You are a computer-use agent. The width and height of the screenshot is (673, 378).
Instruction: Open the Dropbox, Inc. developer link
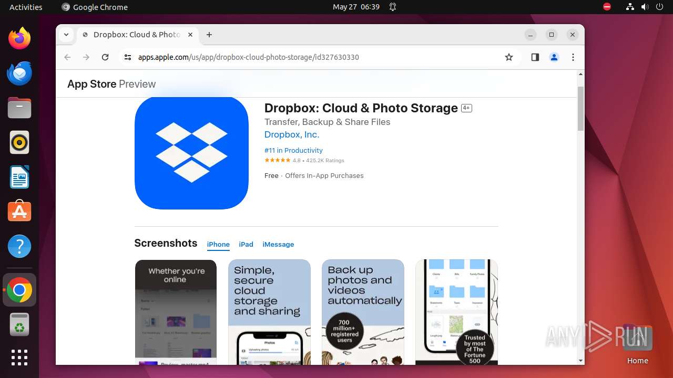[x=292, y=134]
